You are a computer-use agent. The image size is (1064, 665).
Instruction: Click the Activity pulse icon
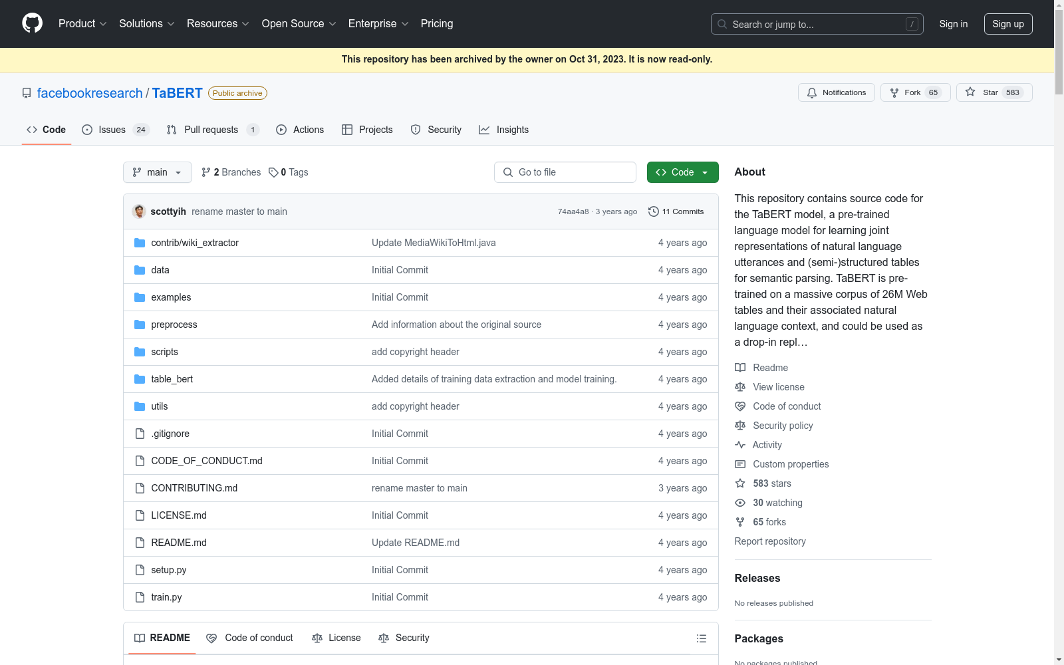click(740, 445)
